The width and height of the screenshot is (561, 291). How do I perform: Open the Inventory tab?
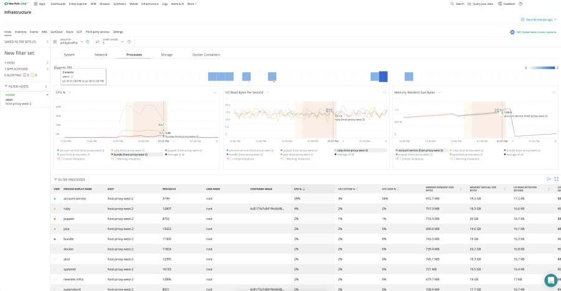(x=21, y=31)
